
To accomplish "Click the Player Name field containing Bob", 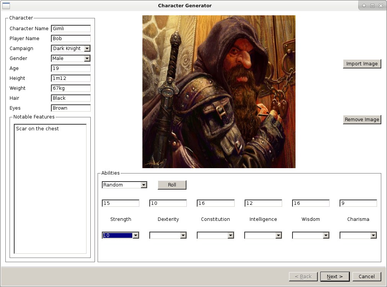I will pos(71,39).
